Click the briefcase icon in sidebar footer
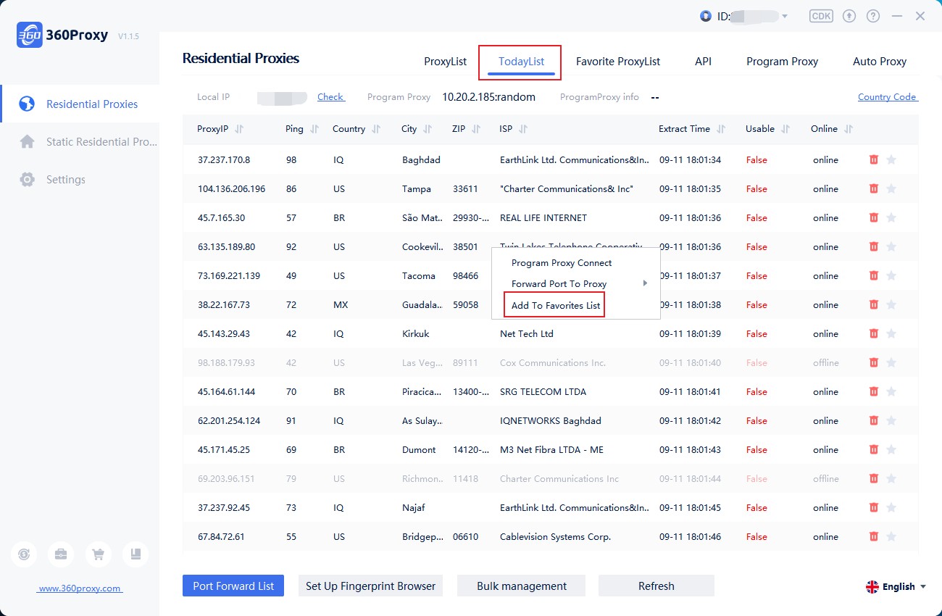The height and width of the screenshot is (616, 942). (x=61, y=554)
